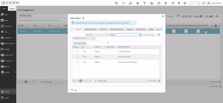Toggle Enable Impersonate checkbox for MissYellow row
The image size is (223, 103).
(x=186, y=31)
